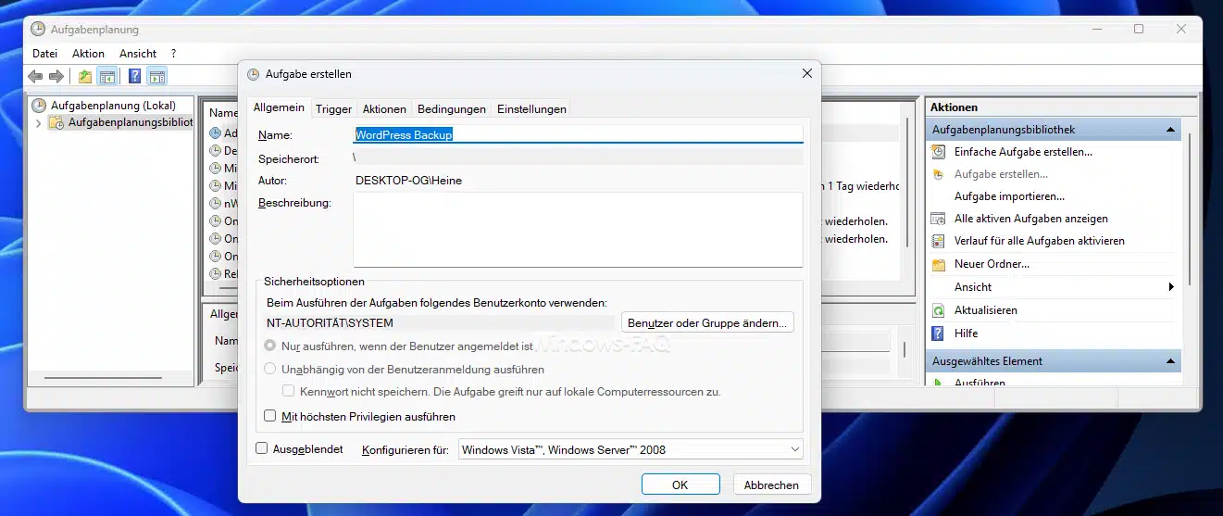The height and width of the screenshot is (516, 1223).
Task: Click the back arrow toolbar icon
Action: point(35,77)
